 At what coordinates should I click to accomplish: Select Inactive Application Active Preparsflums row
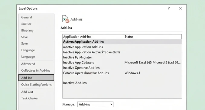coord(122,52)
